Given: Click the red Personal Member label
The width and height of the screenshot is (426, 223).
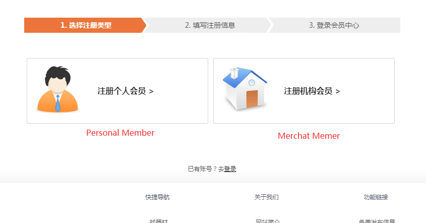Looking at the screenshot, I should pos(120,133).
